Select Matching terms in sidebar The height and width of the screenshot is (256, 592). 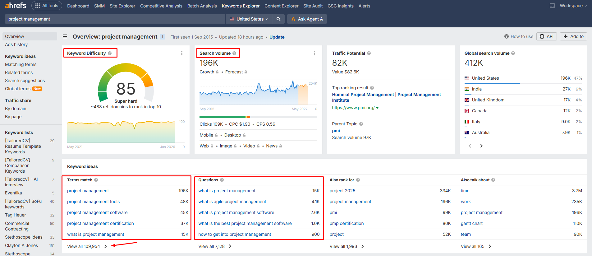21,64
